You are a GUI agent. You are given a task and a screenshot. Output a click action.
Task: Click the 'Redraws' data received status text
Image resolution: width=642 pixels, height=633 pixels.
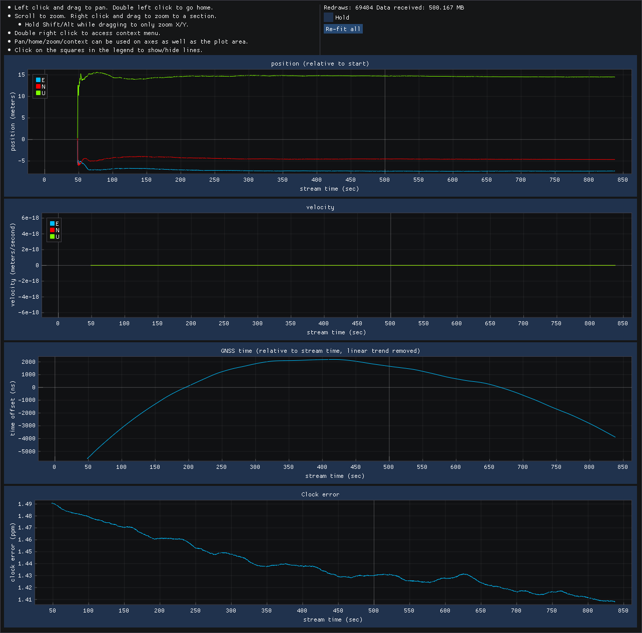pyautogui.click(x=394, y=8)
